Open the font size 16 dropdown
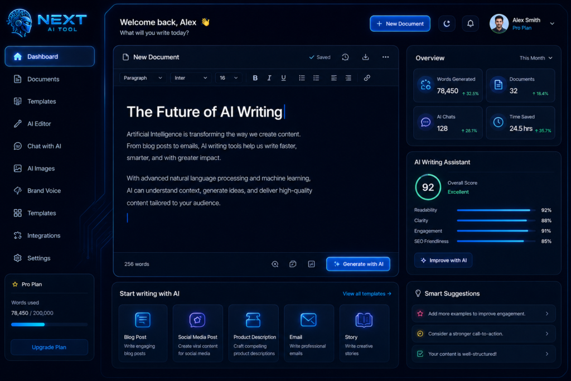 pyautogui.click(x=229, y=78)
